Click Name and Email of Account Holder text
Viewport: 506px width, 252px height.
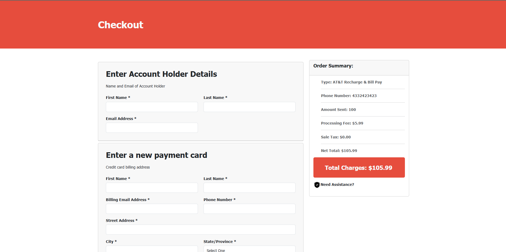tap(136, 86)
